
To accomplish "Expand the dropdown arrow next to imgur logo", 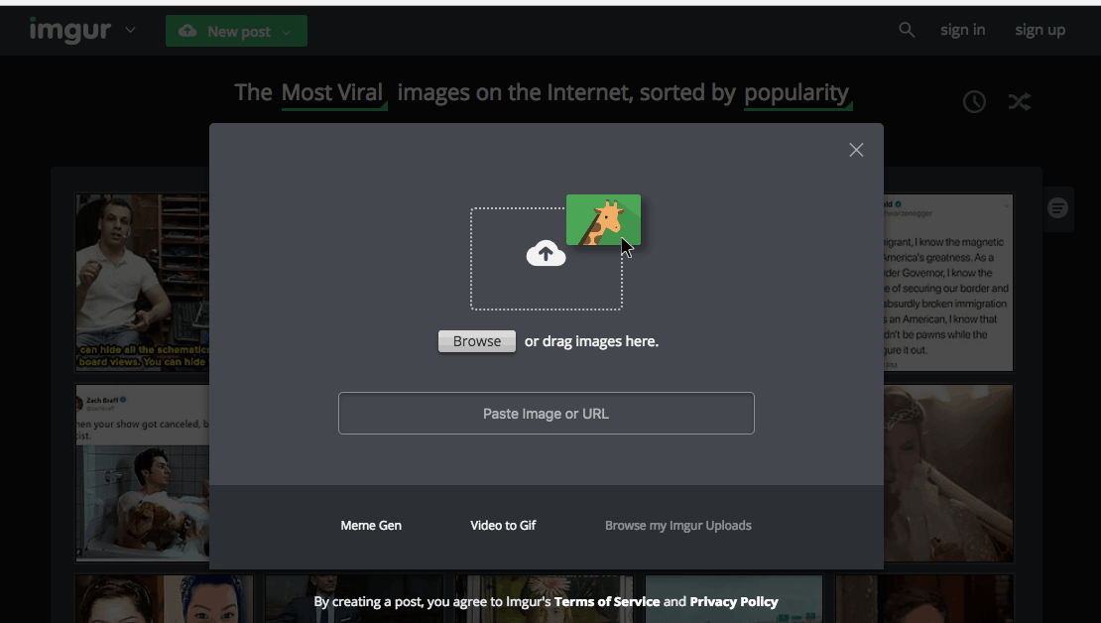I will pos(130,30).
